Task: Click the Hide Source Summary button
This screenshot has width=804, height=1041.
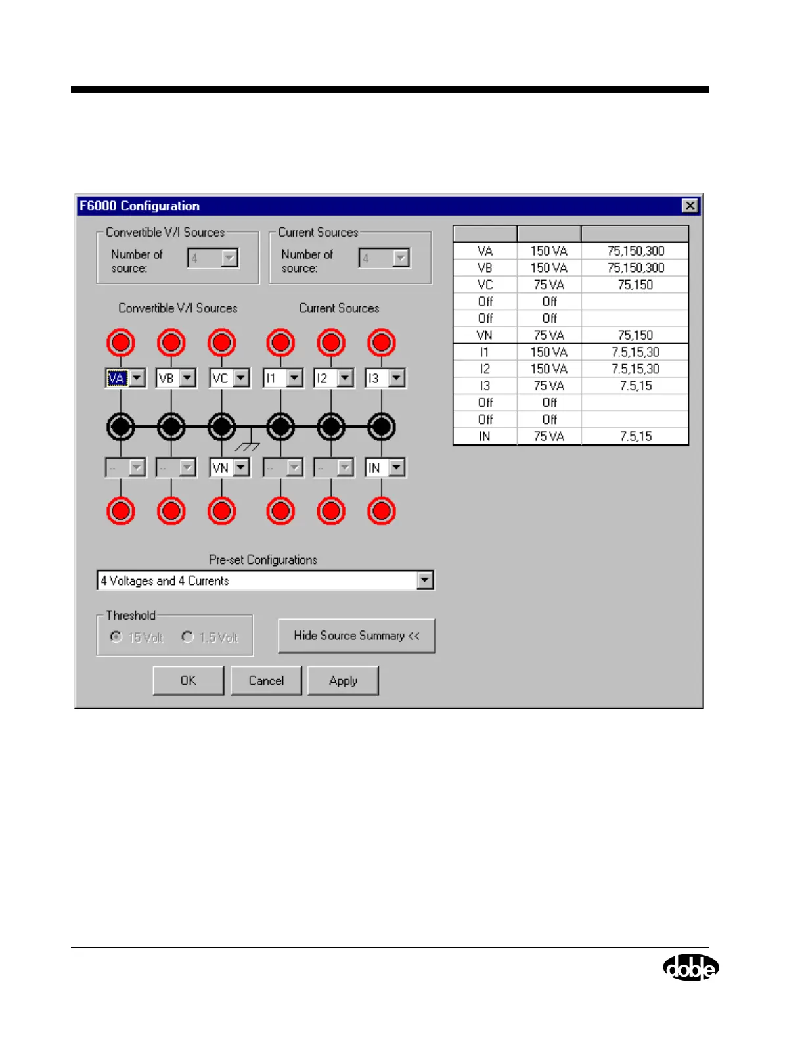Action: pos(357,636)
